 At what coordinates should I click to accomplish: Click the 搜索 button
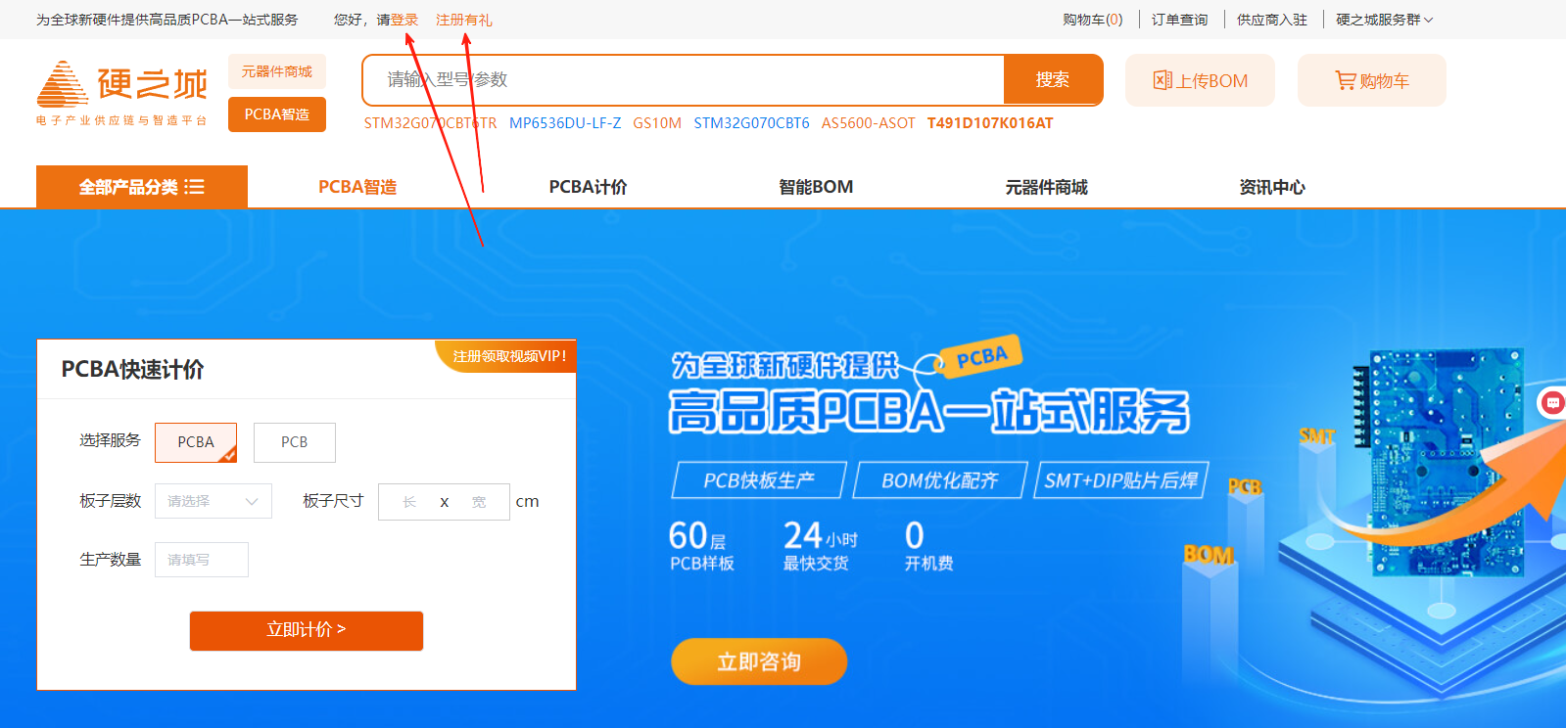[1053, 79]
